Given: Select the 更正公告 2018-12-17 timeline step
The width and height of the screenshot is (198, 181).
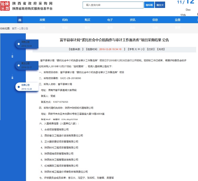Looking at the screenshot, I should point(27,65).
